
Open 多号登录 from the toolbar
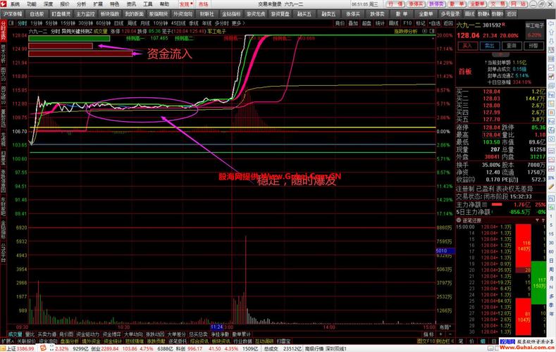pos(450,14)
